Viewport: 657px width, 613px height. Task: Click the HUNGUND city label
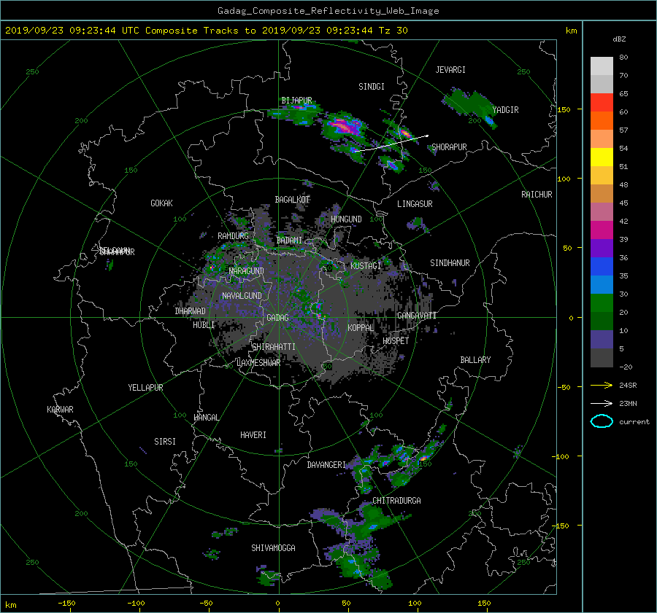[346, 219]
